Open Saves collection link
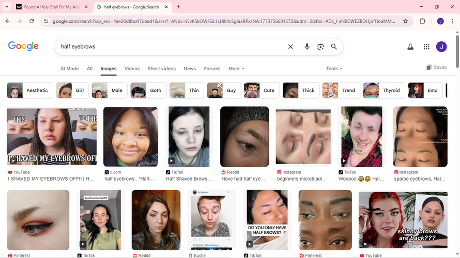 [437, 68]
